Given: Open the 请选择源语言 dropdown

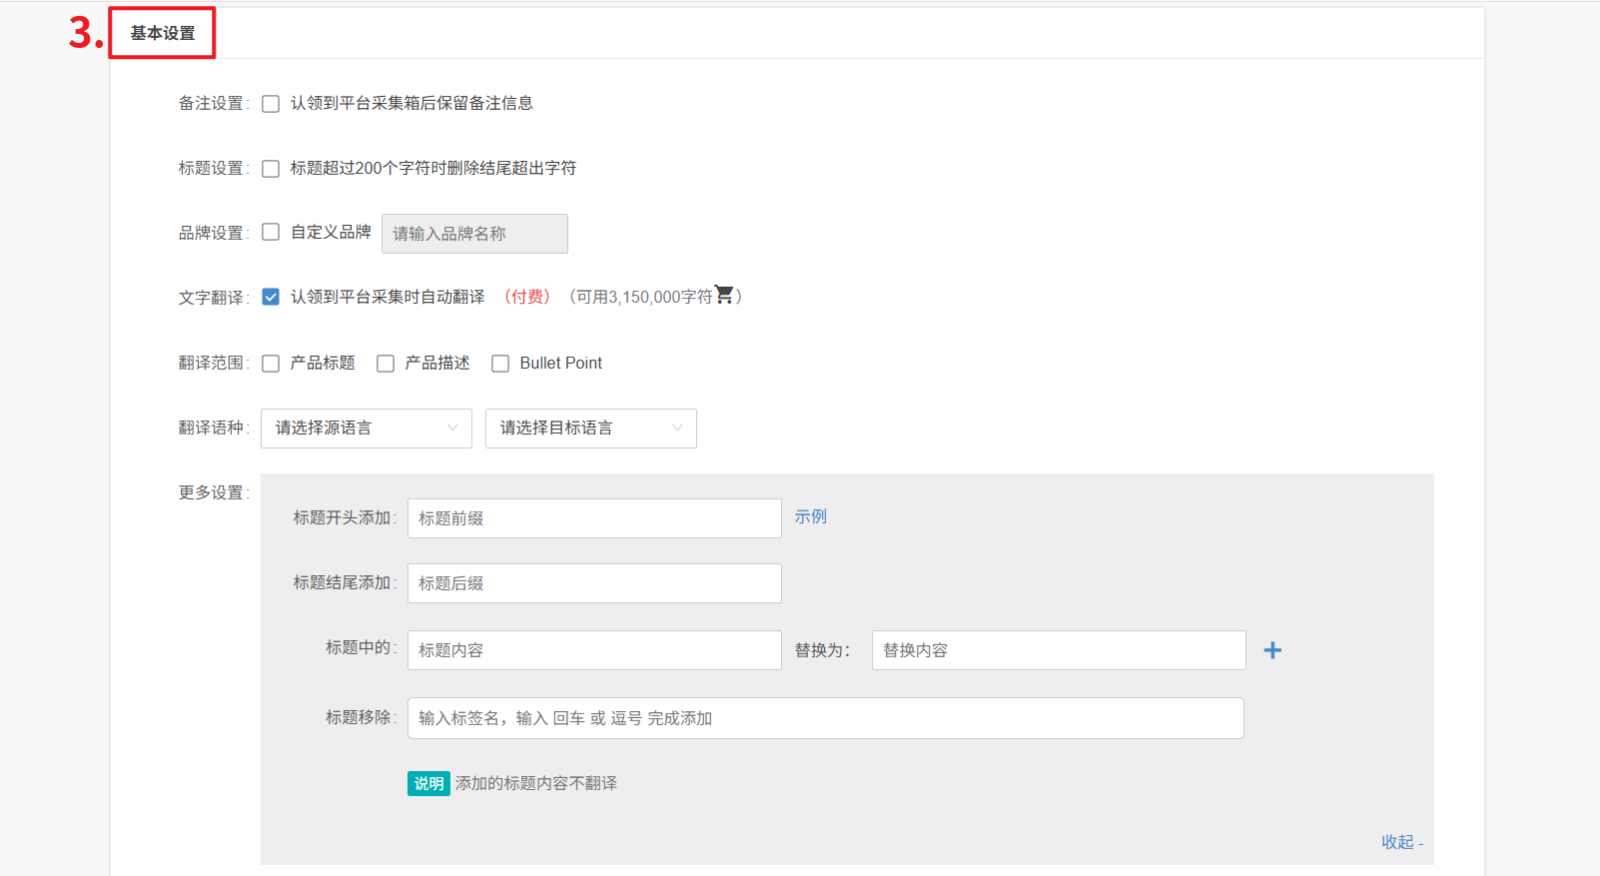Looking at the screenshot, I should coord(366,429).
